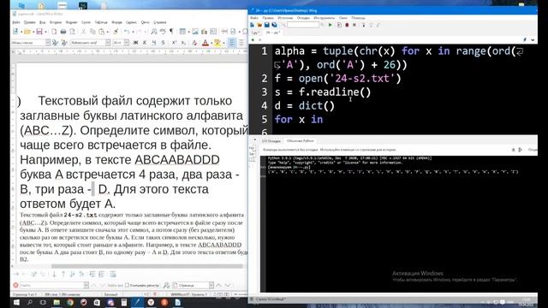Click the New document icon in LibreOffice Writer
Image resolution: width=548 pixels, height=308 pixels.
(x=15, y=32)
